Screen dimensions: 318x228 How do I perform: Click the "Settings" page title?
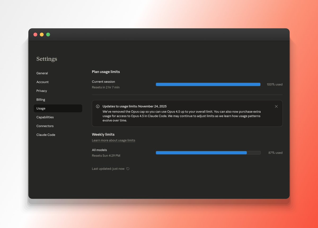point(47,59)
